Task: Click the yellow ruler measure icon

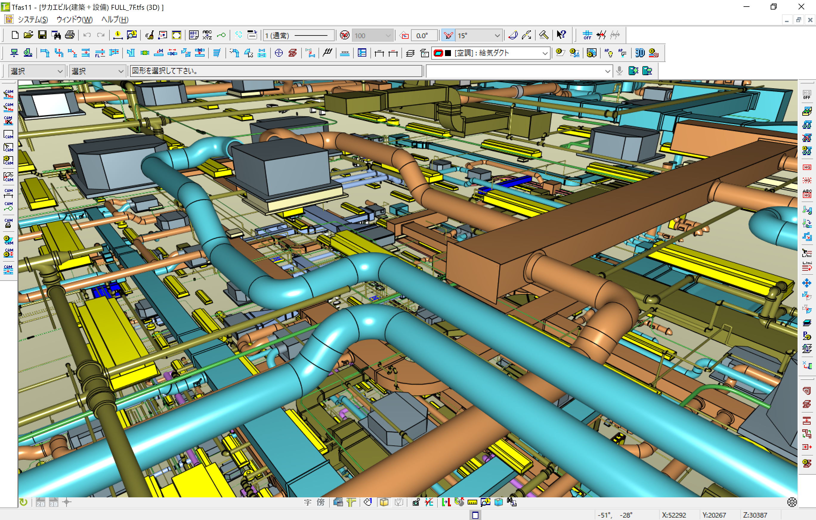Action: pos(472,502)
